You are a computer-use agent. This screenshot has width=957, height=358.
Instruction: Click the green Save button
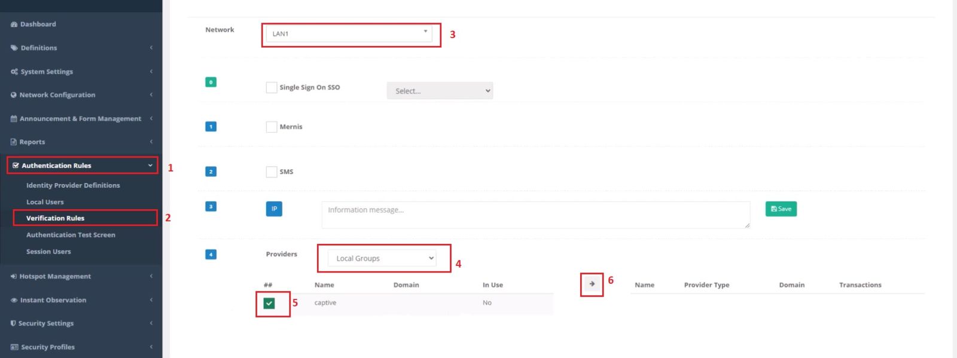tap(781, 209)
